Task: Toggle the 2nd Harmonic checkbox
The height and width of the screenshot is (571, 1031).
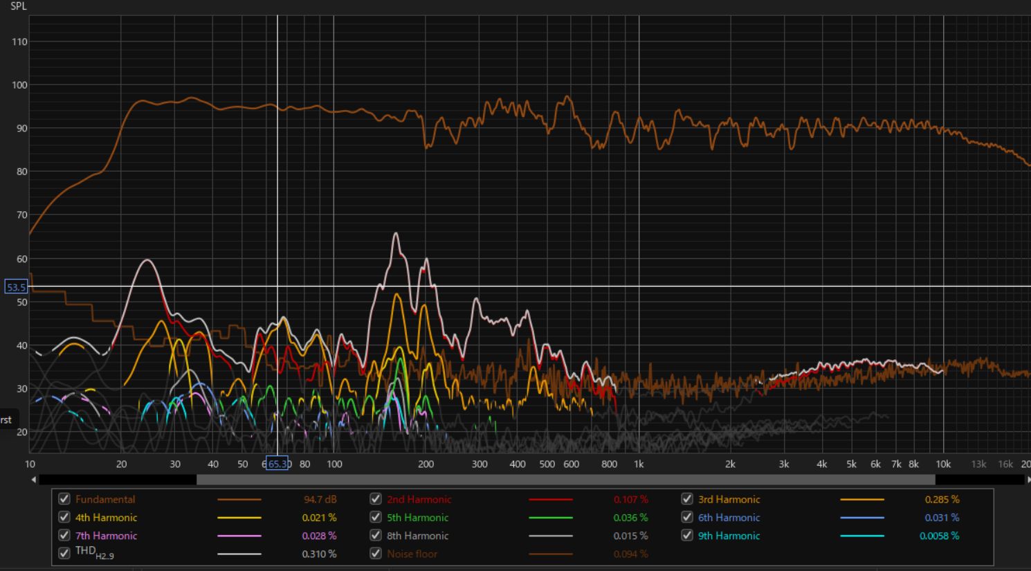Action: tap(376, 499)
